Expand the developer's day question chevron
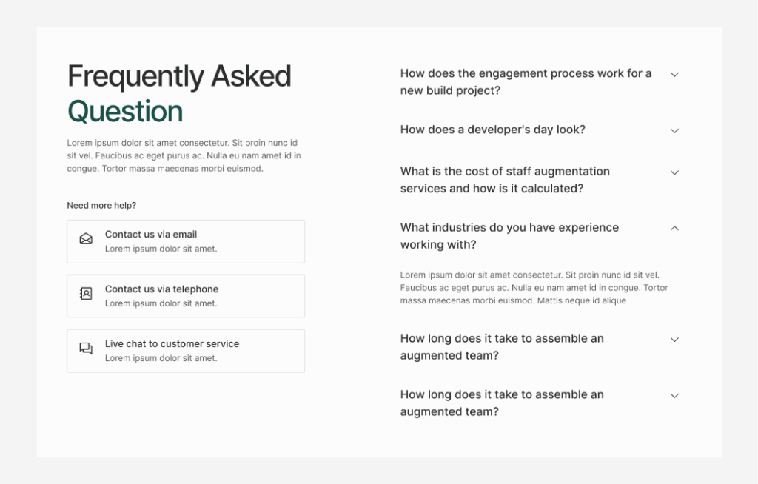758x484 pixels. click(674, 131)
